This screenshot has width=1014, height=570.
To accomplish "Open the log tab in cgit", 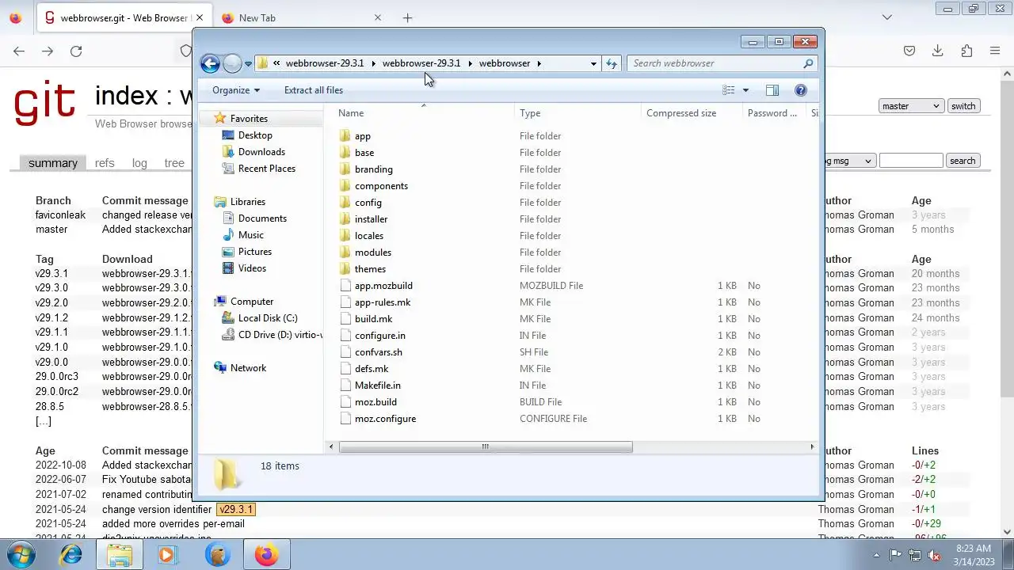I will pos(139,163).
